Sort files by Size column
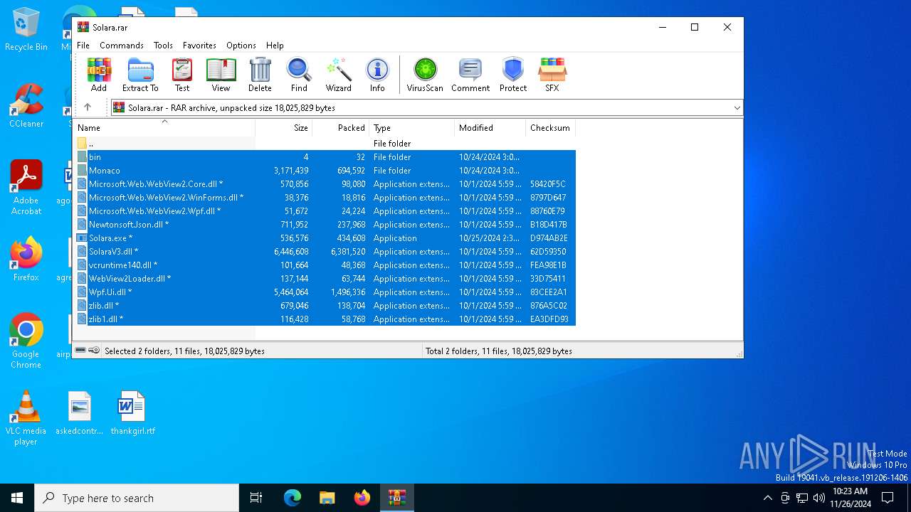This screenshot has height=512, width=911. click(x=284, y=128)
